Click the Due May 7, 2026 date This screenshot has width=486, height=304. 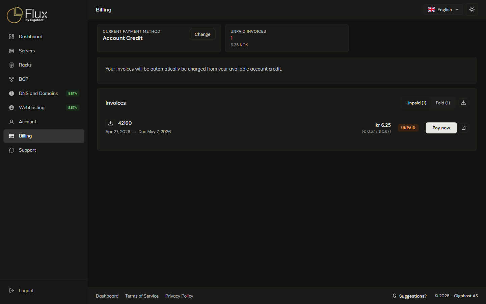click(155, 132)
